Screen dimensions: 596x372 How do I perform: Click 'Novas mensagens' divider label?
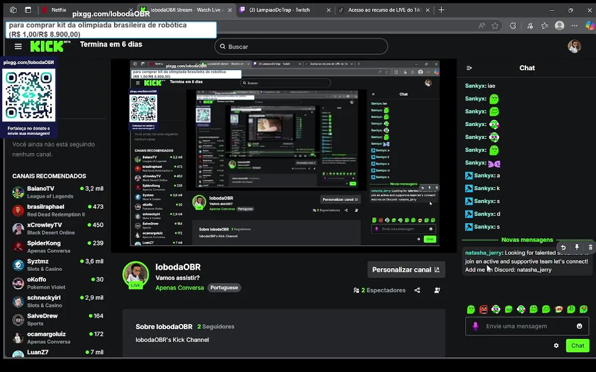[x=527, y=240]
